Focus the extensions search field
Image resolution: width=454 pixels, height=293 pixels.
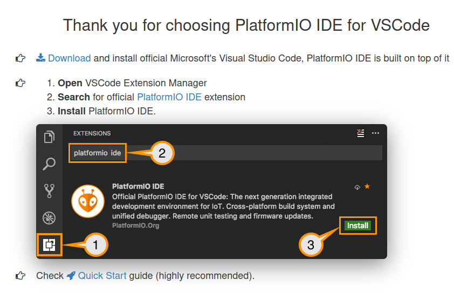pos(226,153)
